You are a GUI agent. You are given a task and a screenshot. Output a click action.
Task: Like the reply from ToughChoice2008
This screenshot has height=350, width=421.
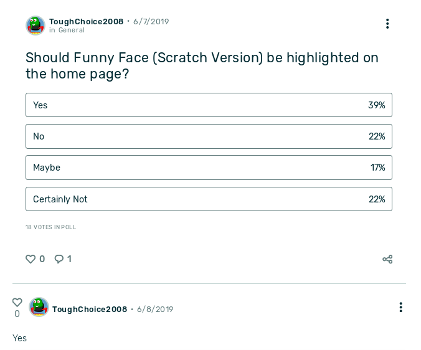click(x=17, y=303)
